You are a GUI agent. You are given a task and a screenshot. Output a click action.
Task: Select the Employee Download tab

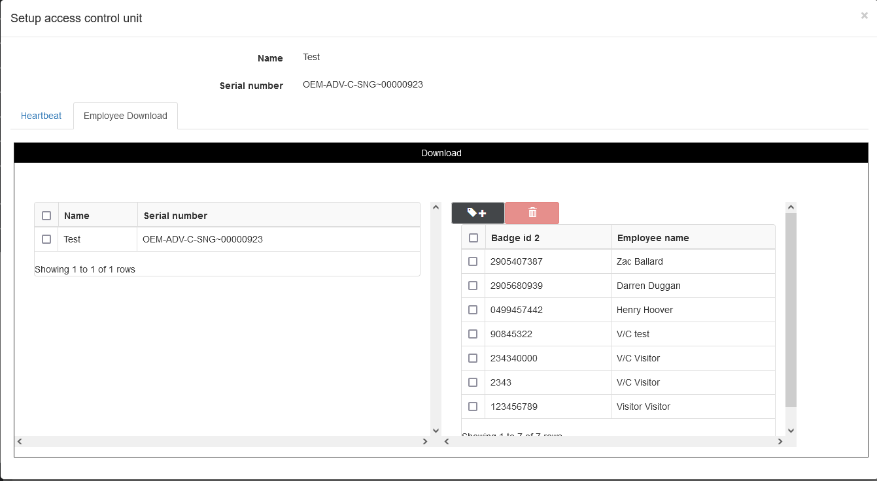[126, 116]
